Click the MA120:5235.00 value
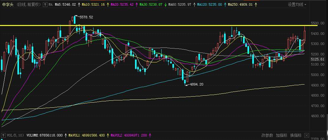This screenshot has width=328, height=140. (x=209, y=5)
